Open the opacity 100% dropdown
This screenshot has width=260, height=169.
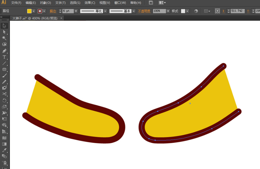coord(168,11)
